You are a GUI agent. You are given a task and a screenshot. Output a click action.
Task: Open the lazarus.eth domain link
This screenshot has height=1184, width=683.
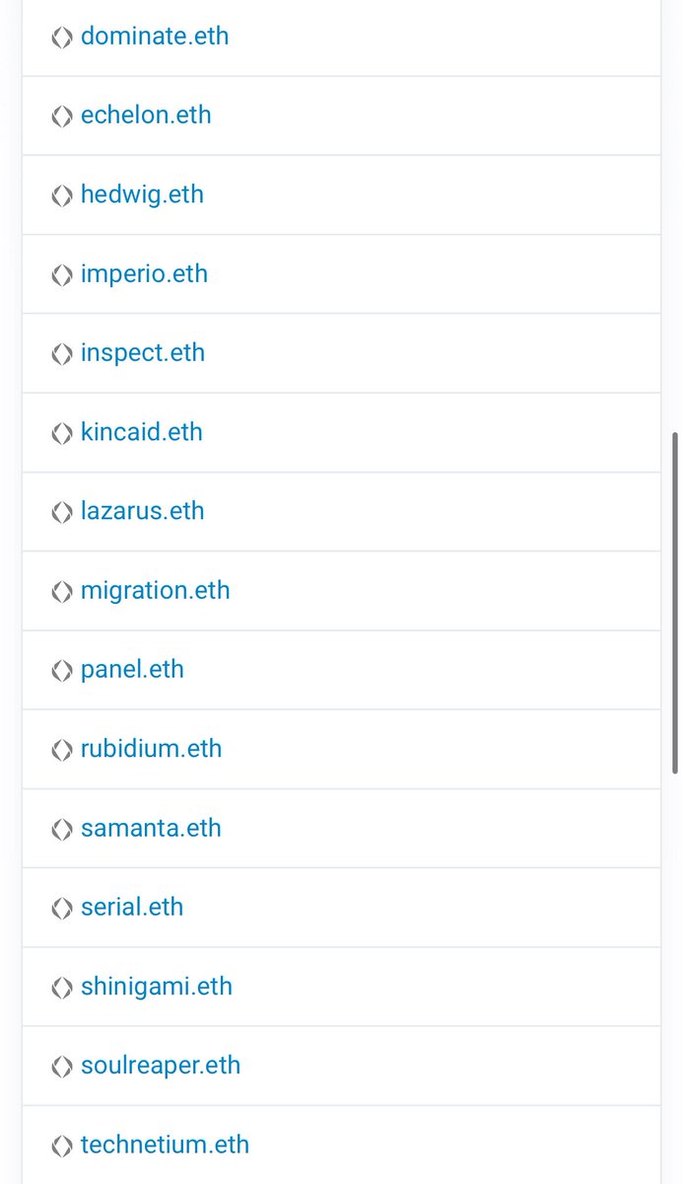[142, 511]
